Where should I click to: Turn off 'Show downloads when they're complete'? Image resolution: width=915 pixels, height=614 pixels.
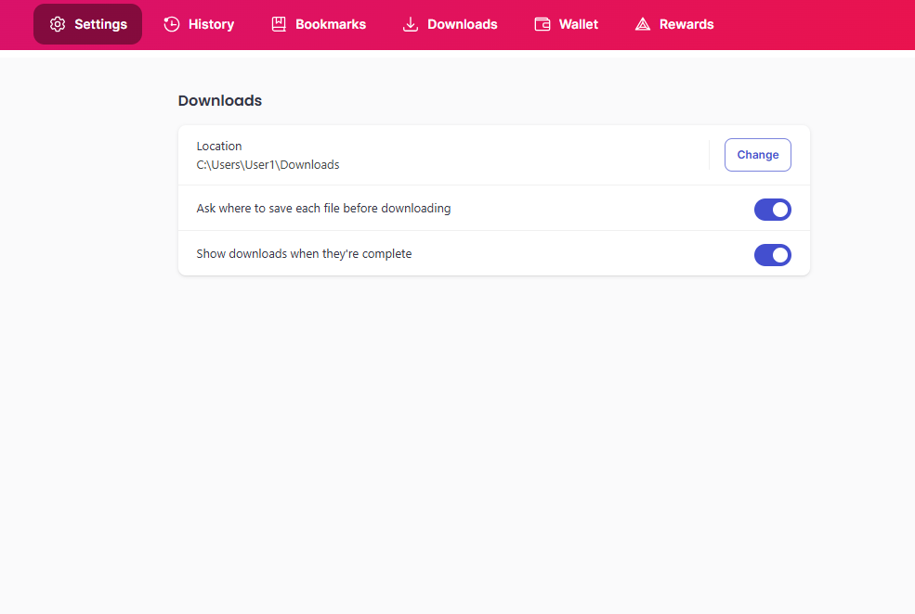coord(772,255)
